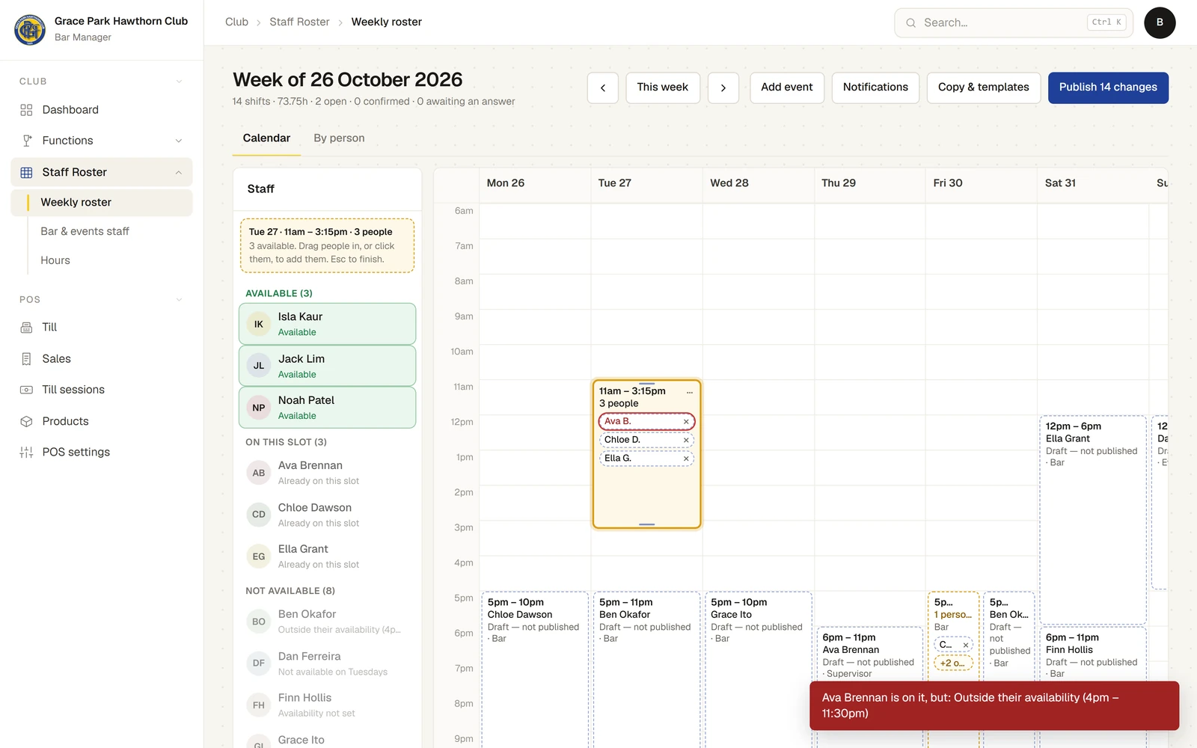Publish 14 changes

[x=1108, y=88]
